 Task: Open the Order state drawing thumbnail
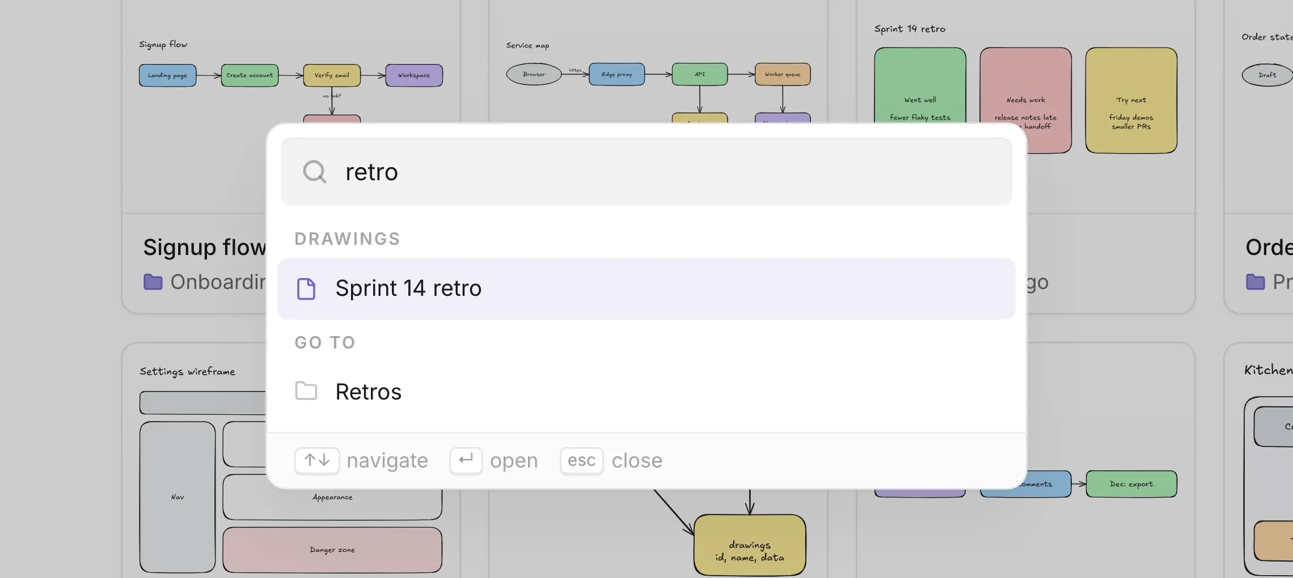click(x=1259, y=107)
